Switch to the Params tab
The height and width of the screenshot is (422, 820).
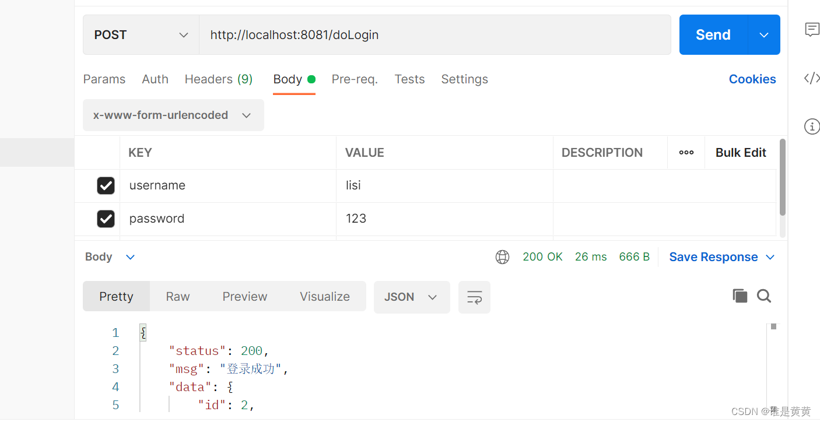tap(104, 79)
